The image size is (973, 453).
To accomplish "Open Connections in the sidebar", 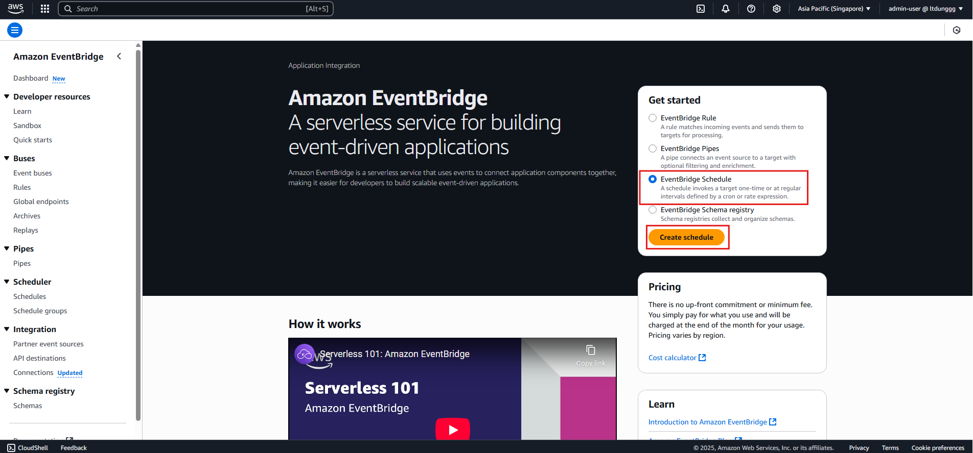I will point(33,372).
